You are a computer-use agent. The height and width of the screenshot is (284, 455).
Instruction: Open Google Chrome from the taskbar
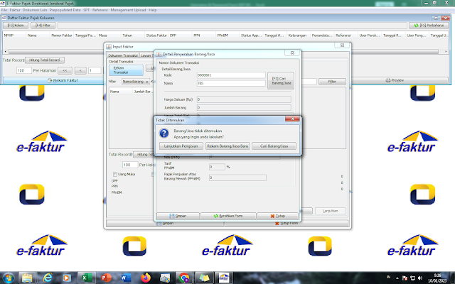click(184, 278)
